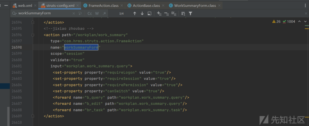
Task: Open the editor tabs options kebab menu
Action: tap(306, 5)
